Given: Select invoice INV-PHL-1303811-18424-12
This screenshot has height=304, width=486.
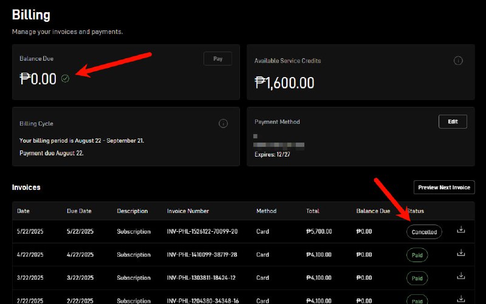Looking at the screenshot, I should (202, 278).
